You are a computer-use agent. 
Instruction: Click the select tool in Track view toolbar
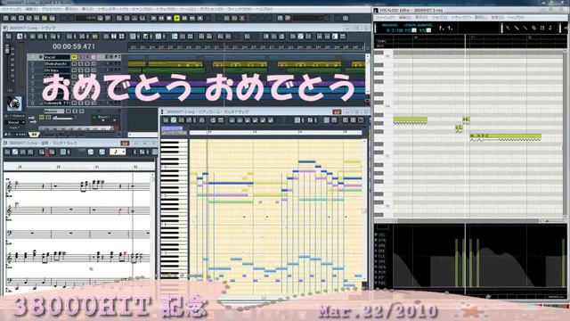click(20, 37)
